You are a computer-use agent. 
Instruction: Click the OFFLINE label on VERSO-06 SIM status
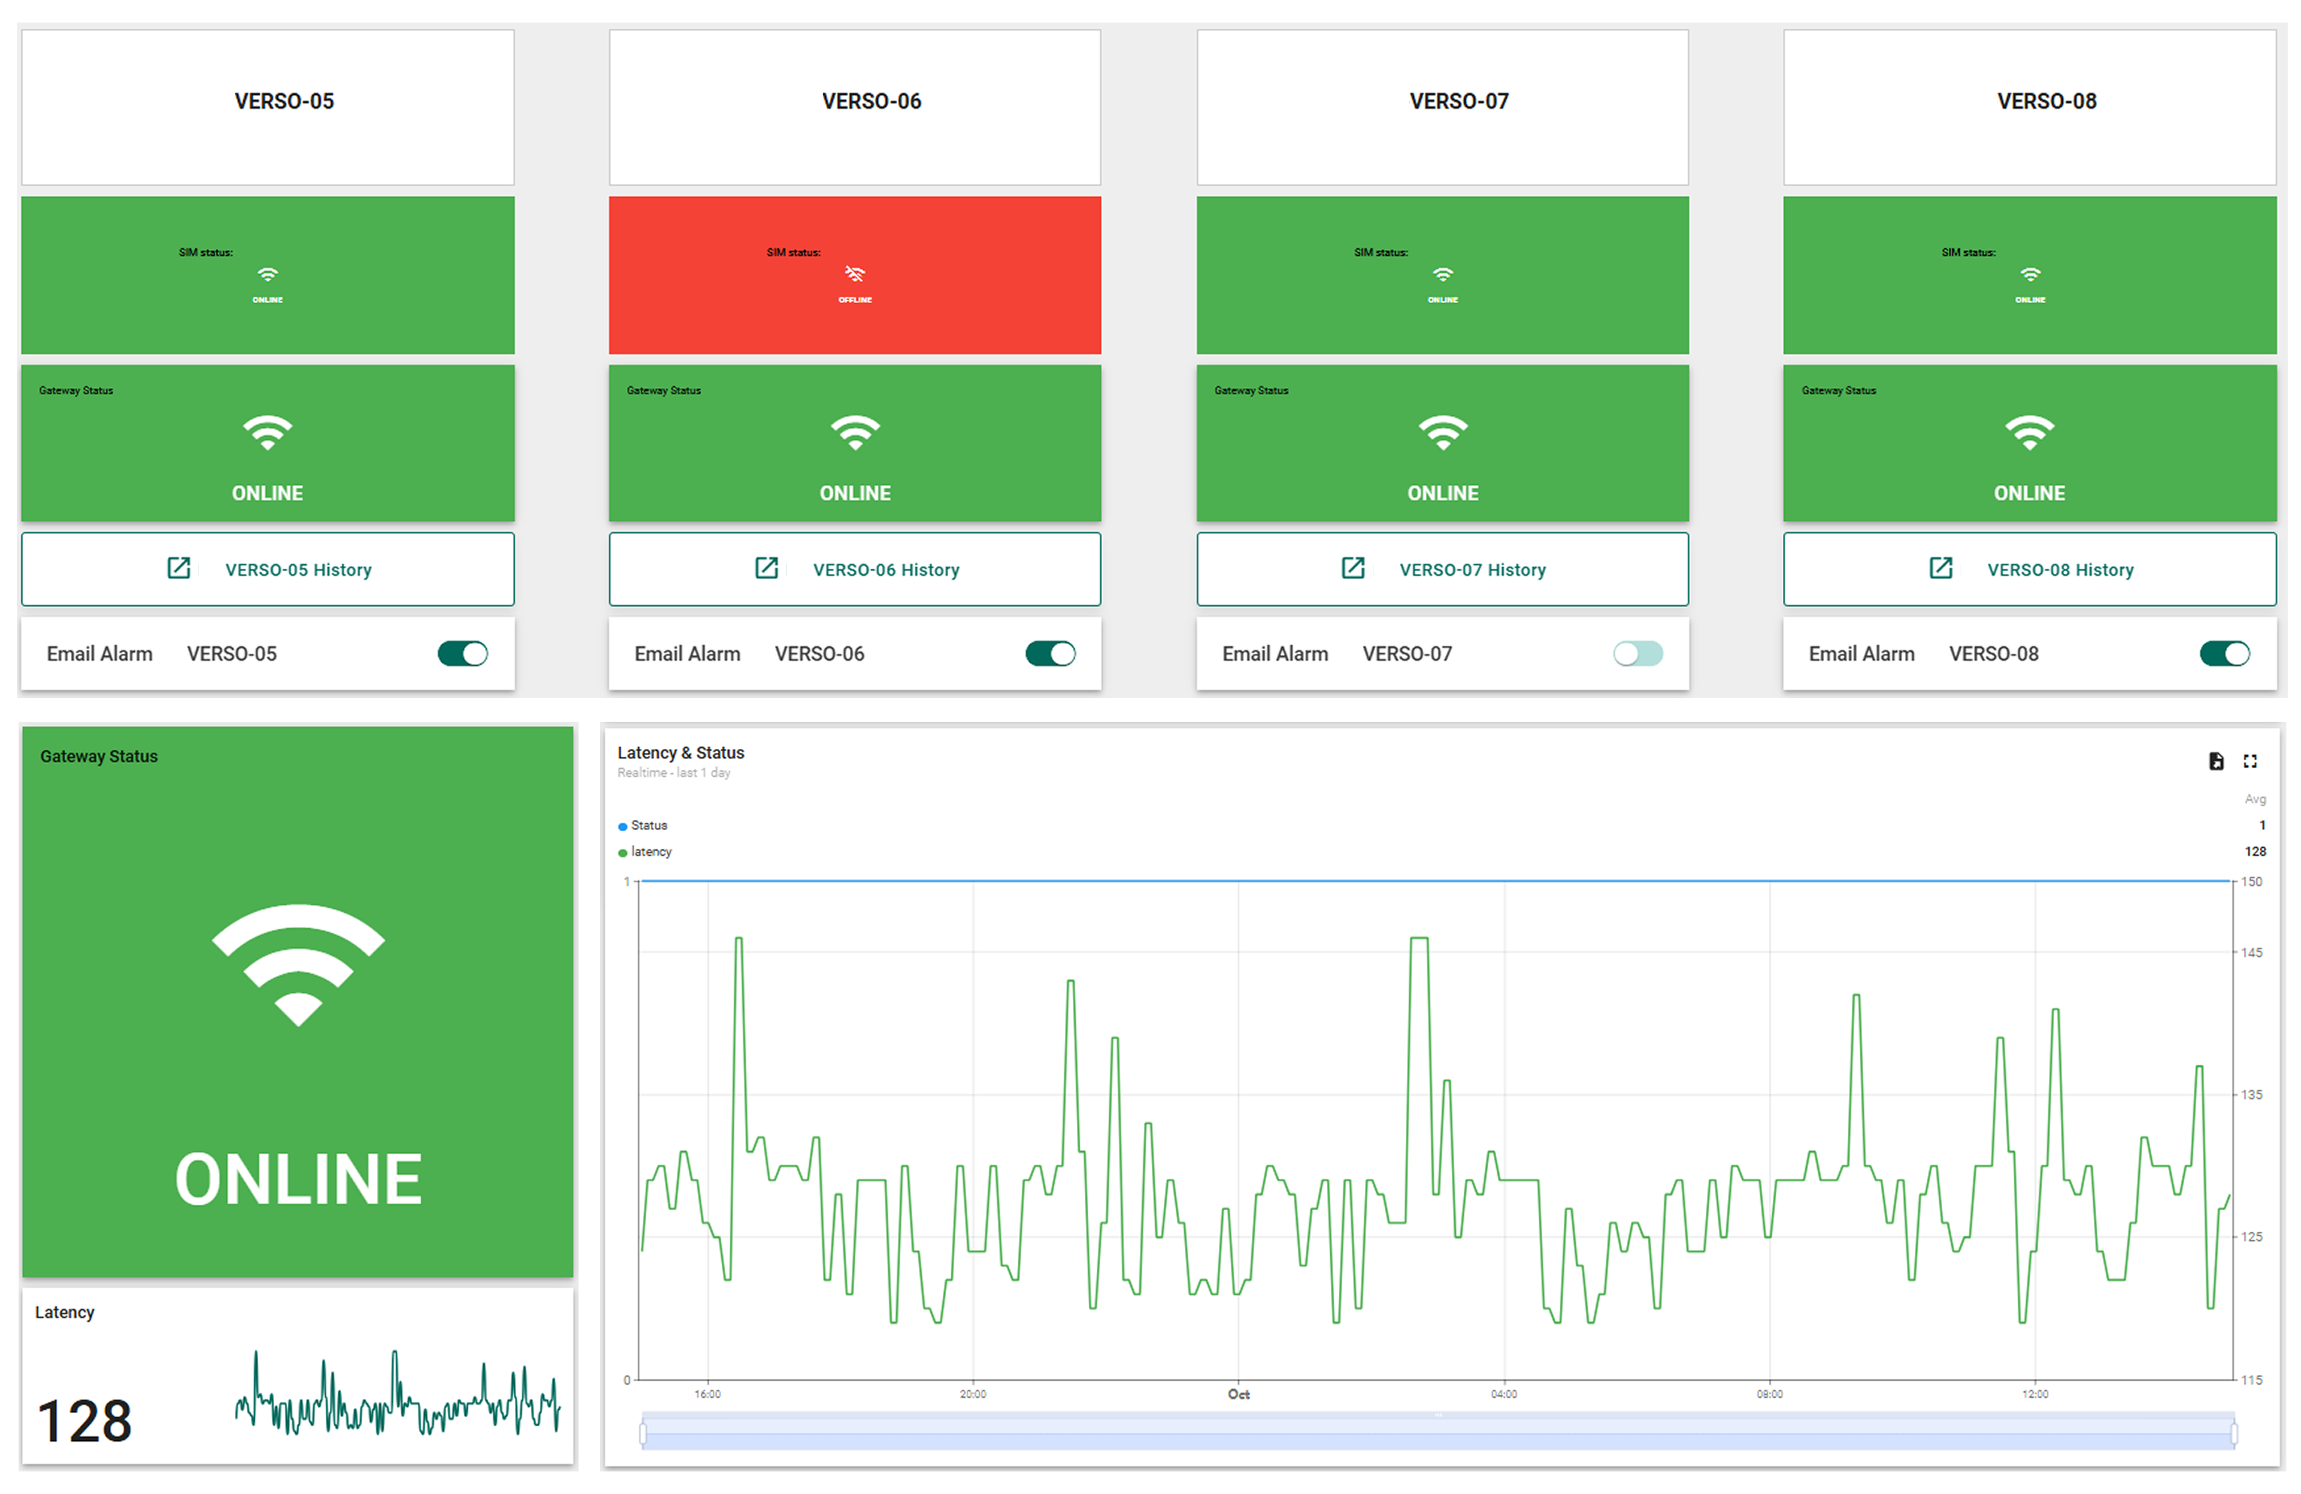(855, 300)
